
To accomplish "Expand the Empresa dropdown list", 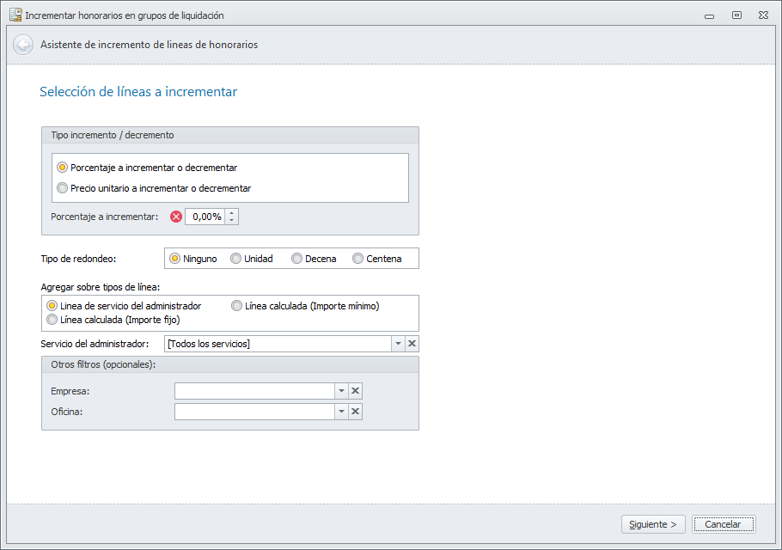I will tap(341, 391).
